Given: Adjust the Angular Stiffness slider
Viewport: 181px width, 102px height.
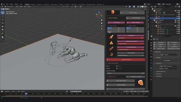Looking at the screenshot, I should tap(131, 44).
